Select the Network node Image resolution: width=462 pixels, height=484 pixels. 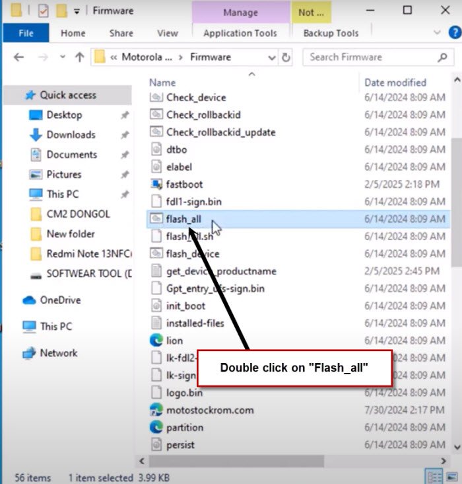(59, 353)
